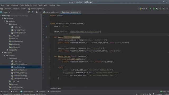
Task: Open the View menu
Action: [7, 5]
